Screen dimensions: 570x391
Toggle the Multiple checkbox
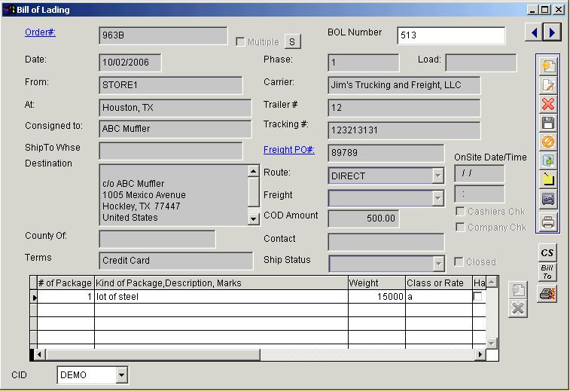(241, 42)
